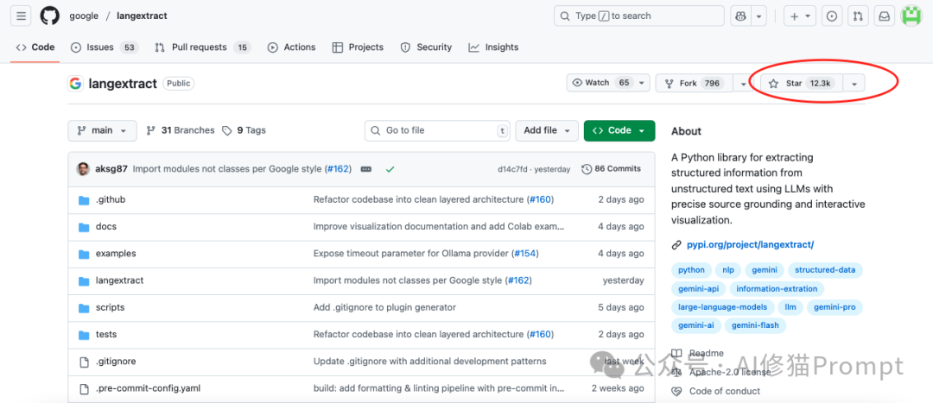Open the main branch selector dropdown
The width and height of the screenshot is (933, 403).
[102, 130]
